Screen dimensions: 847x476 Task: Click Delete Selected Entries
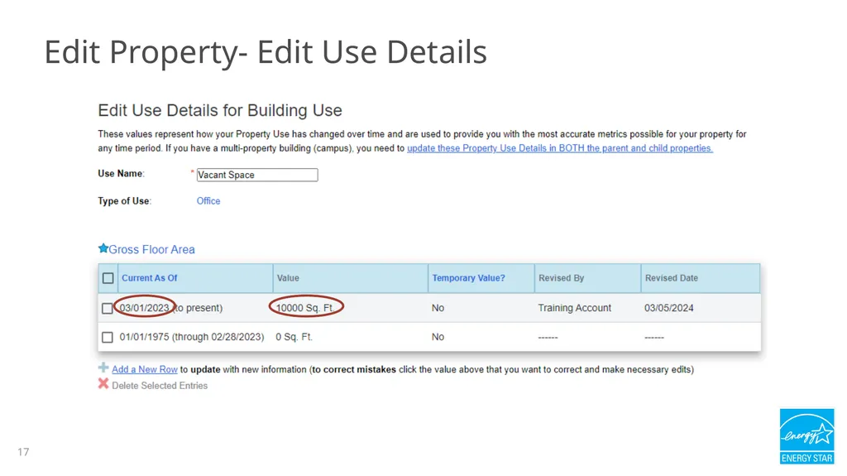coord(160,386)
